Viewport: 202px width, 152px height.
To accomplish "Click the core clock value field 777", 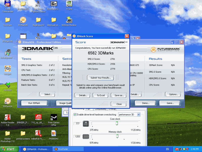I will [78, 124].
